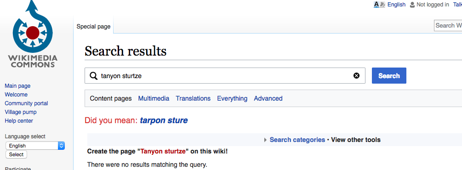This screenshot has height=170, width=462.
Task: Click the English language link at top
Action: click(x=396, y=5)
